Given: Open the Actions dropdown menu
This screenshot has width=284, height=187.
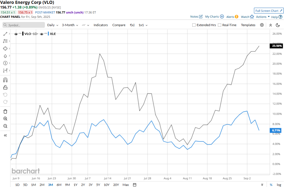Looking at the screenshot, I should 263,17.
